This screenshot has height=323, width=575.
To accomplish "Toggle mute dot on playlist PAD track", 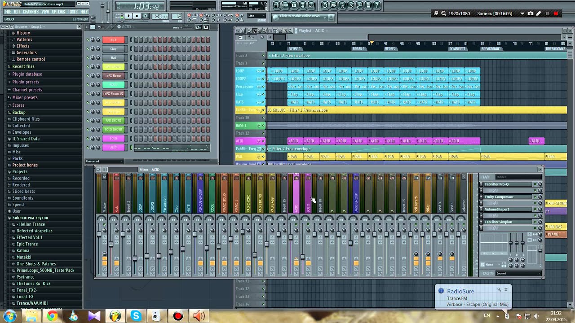I will click(x=263, y=157).
